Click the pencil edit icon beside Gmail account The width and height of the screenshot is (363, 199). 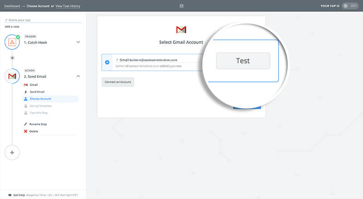point(117,60)
